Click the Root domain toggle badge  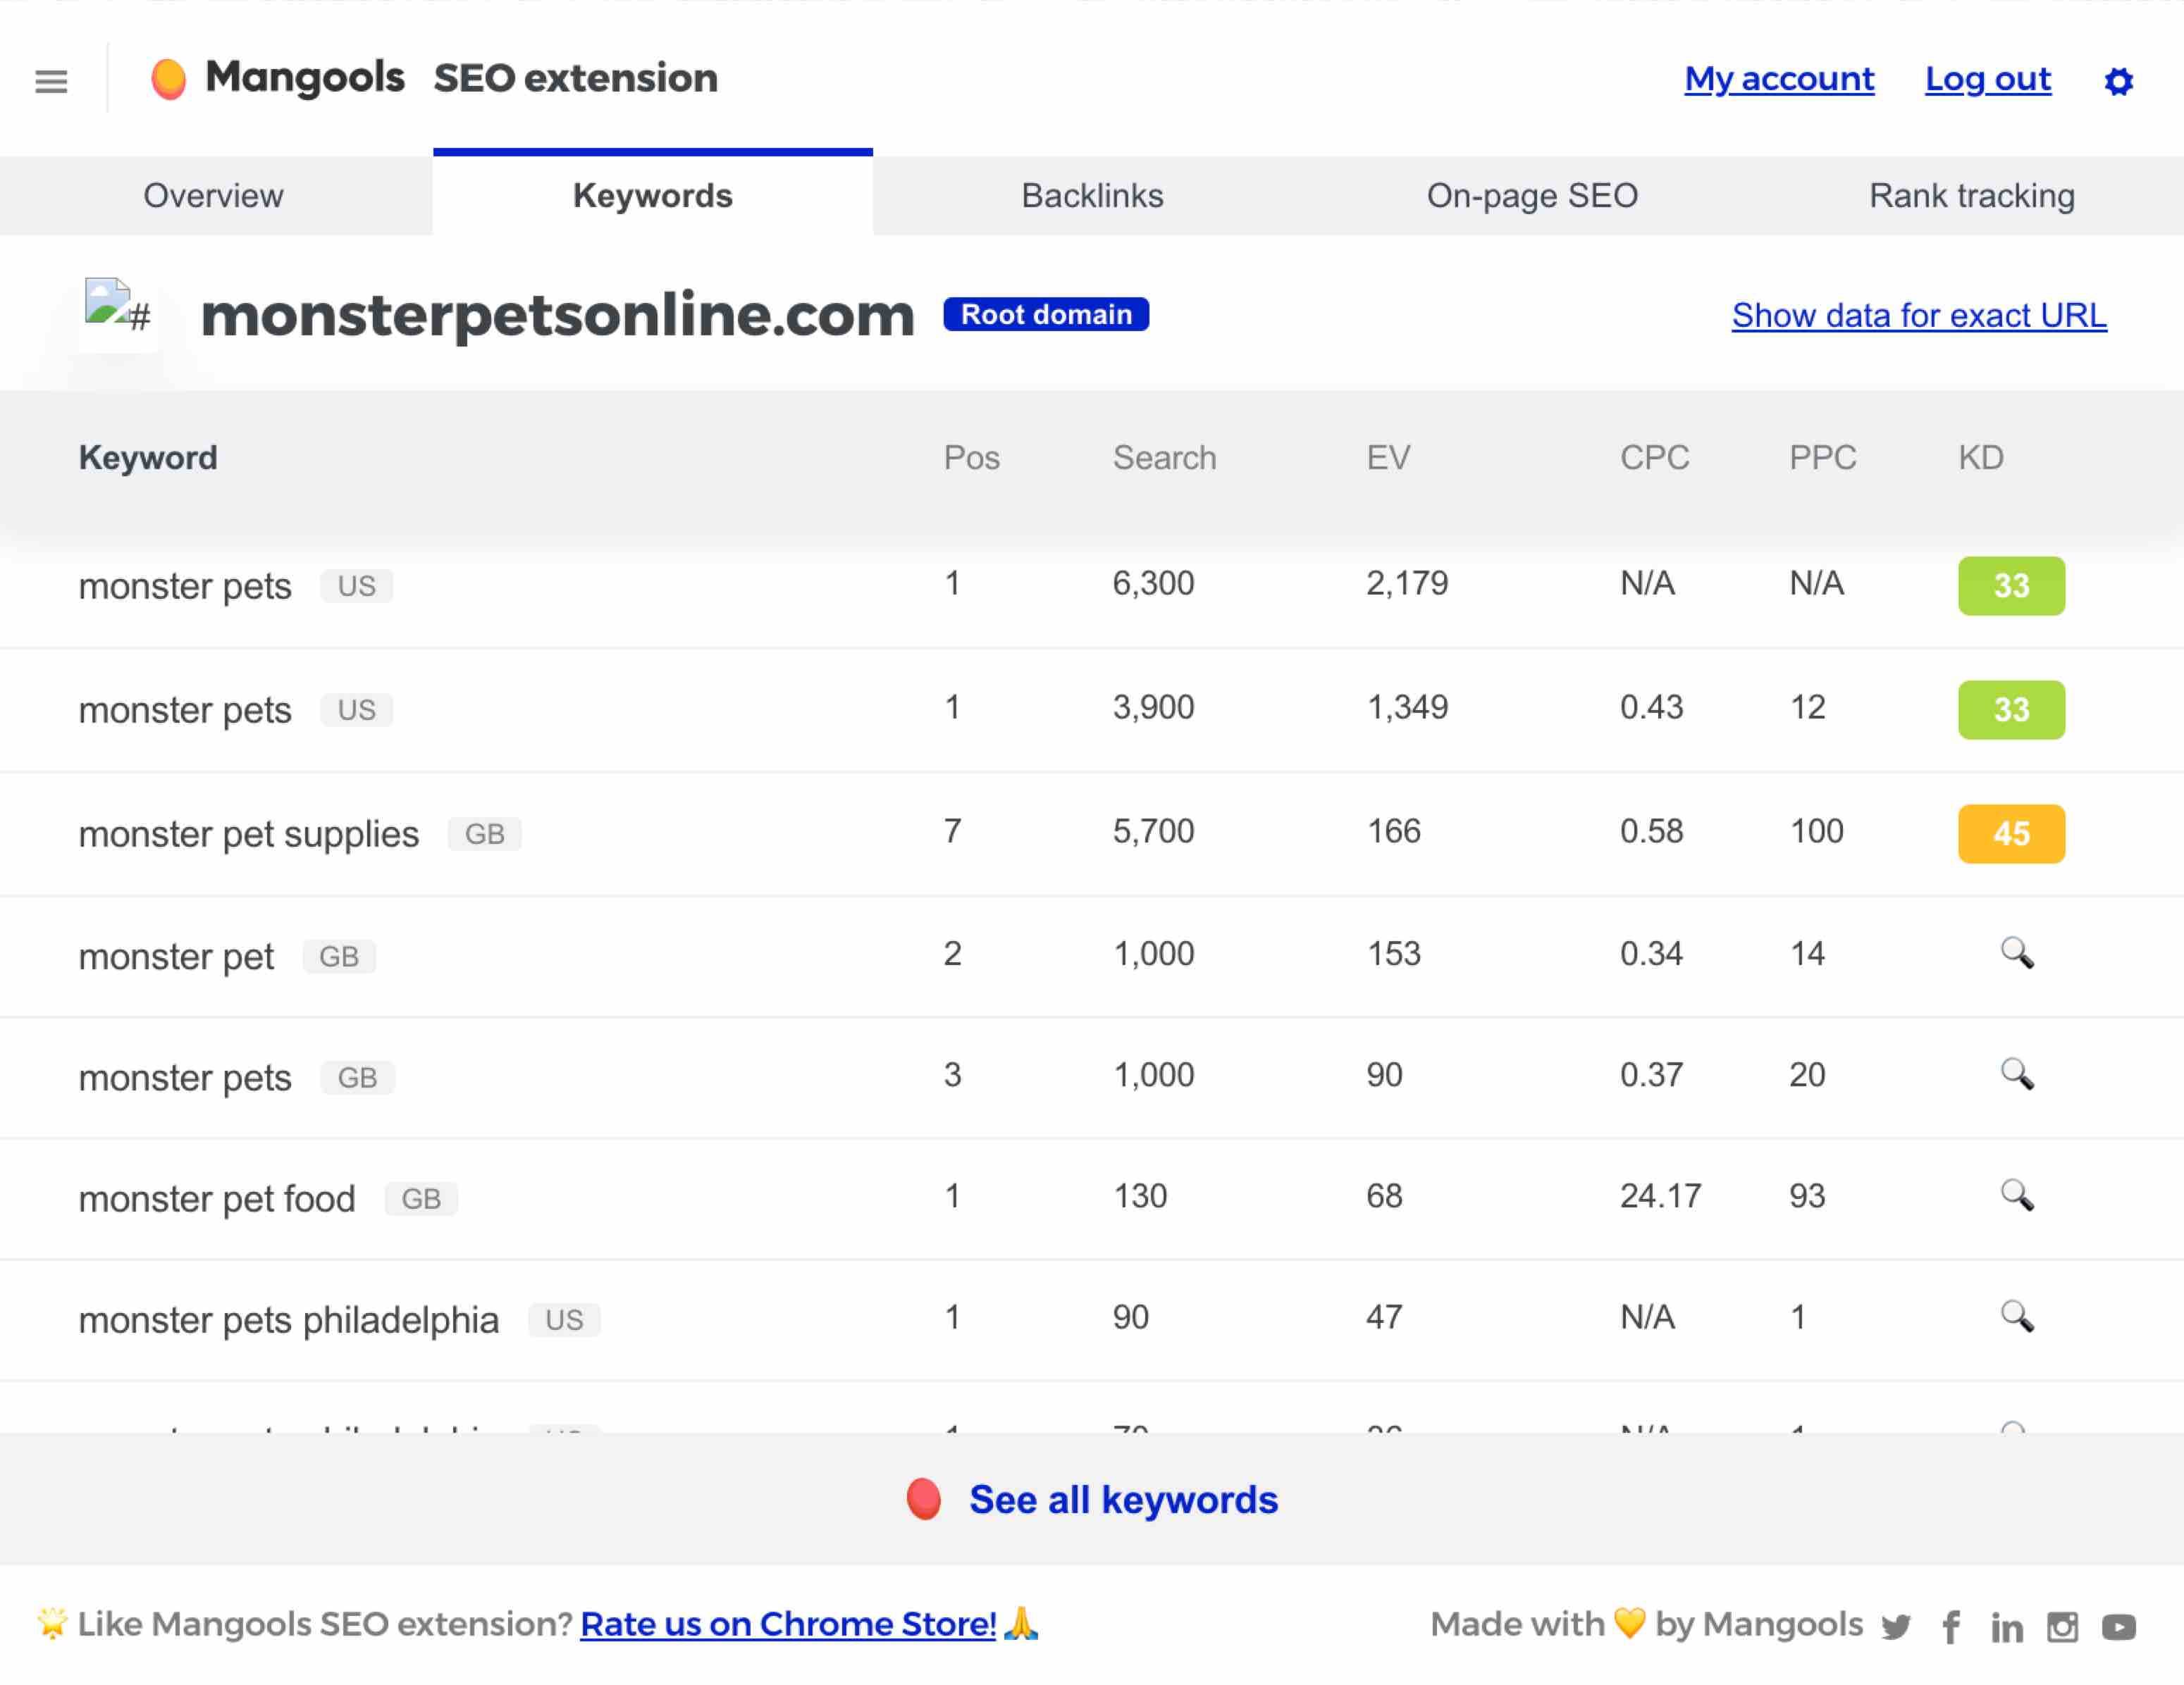[x=1044, y=315]
